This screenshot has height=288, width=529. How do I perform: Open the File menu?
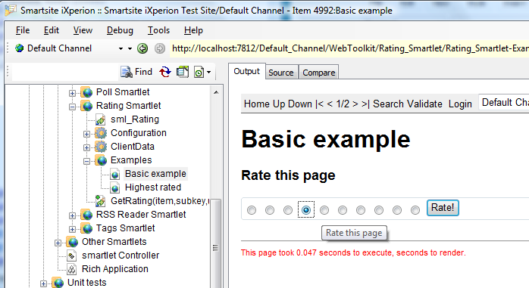(x=23, y=31)
